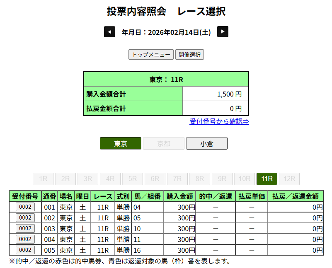The height and width of the screenshot is (268, 332).
Task: Select the disabled 京都 racecourse tab
Action: pos(164,144)
